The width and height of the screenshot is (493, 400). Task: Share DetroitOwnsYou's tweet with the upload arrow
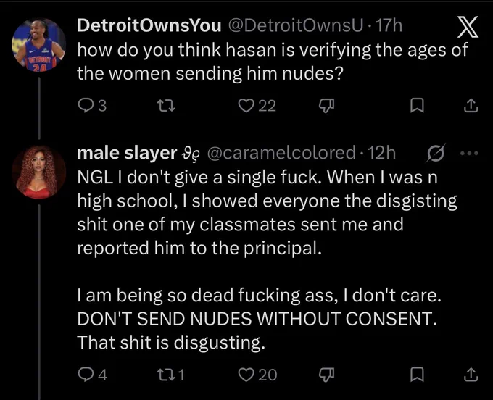point(471,106)
